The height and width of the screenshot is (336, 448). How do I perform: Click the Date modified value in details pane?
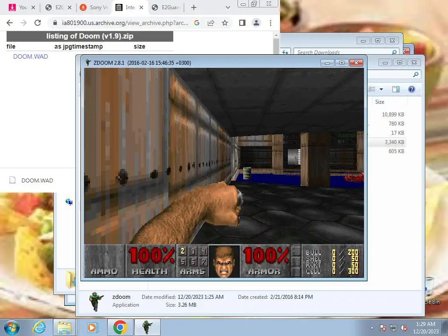pyautogui.click(x=200, y=297)
